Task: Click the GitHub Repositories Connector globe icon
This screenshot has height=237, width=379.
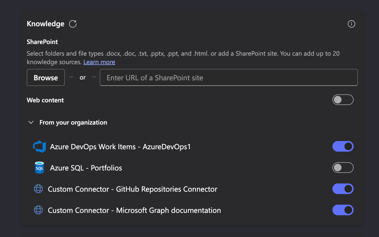Action: (x=38, y=189)
